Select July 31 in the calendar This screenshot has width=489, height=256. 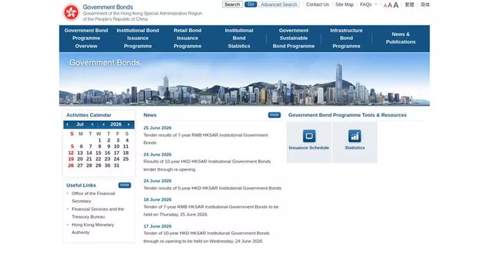click(x=117, y=166)
